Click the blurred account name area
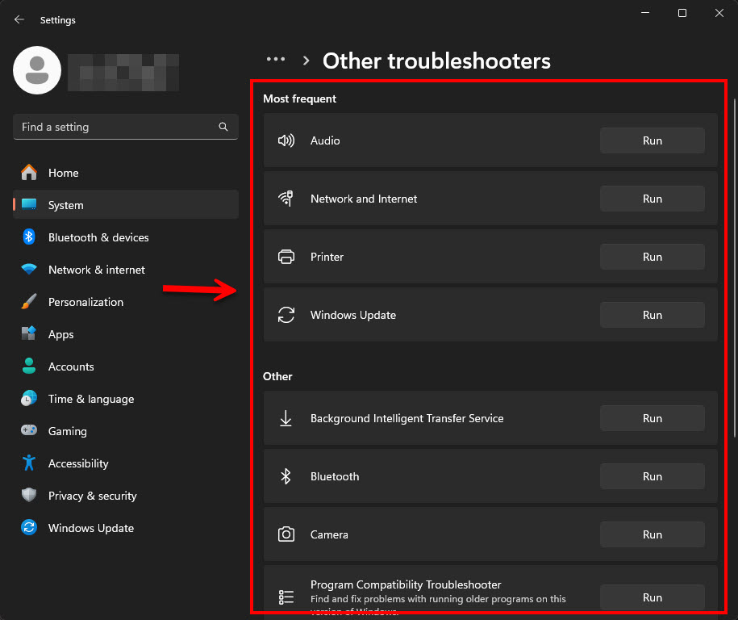738x620 pixels. coord(123,73)
